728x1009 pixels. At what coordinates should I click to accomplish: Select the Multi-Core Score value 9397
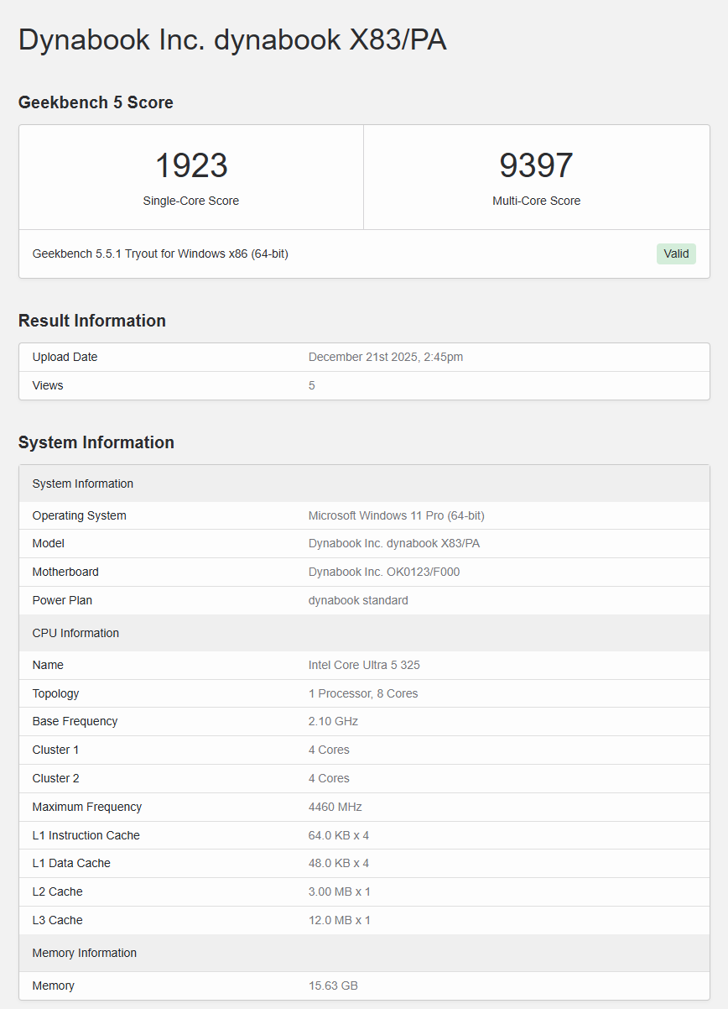[537, 165]
